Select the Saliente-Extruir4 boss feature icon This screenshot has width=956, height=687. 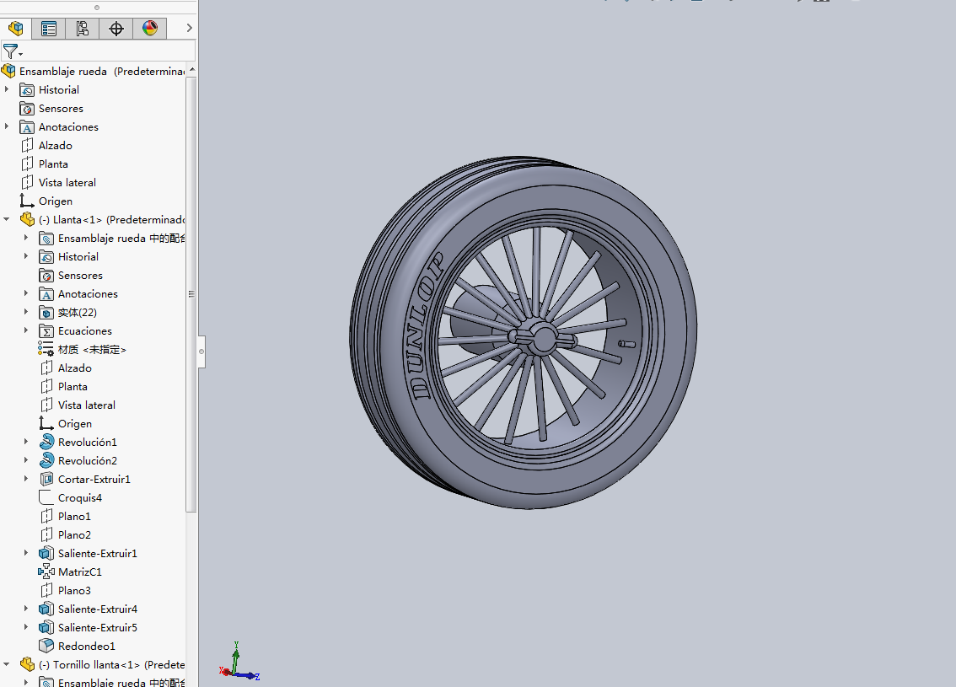click(x=46, y=609)
